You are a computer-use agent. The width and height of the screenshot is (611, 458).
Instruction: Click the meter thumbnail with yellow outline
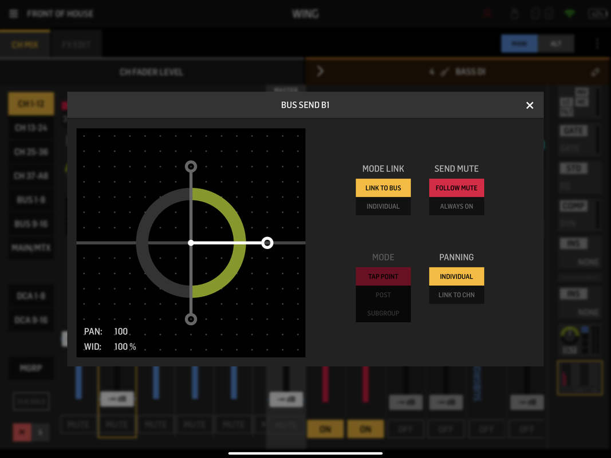pos(580,378)
